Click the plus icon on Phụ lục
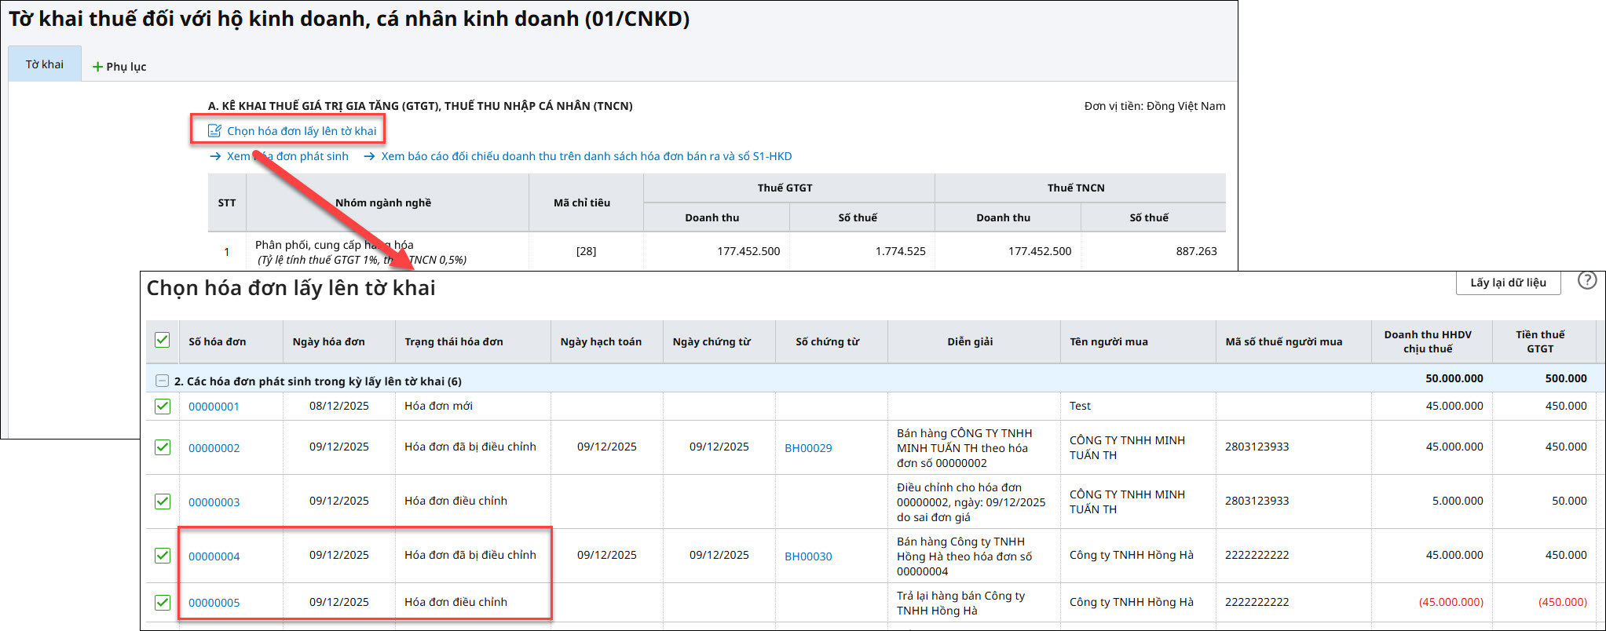1606x631 pixels. point(98,67)
